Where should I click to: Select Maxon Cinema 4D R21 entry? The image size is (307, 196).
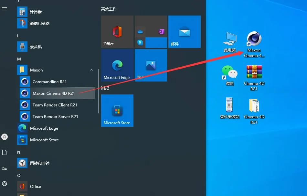[x=57, y=93]
